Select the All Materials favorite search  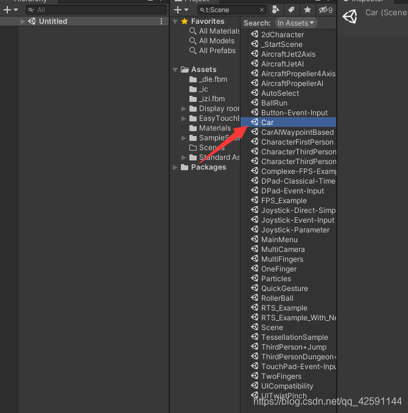(x=214, y=31)
